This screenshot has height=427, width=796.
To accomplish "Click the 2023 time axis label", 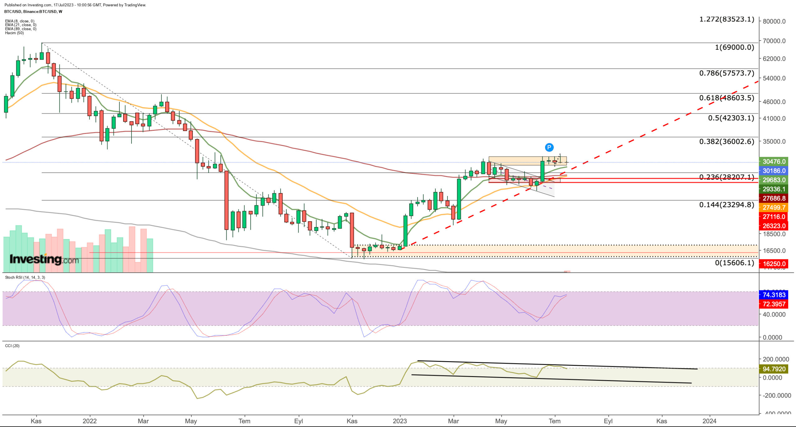I will click(x=400, y=421).
